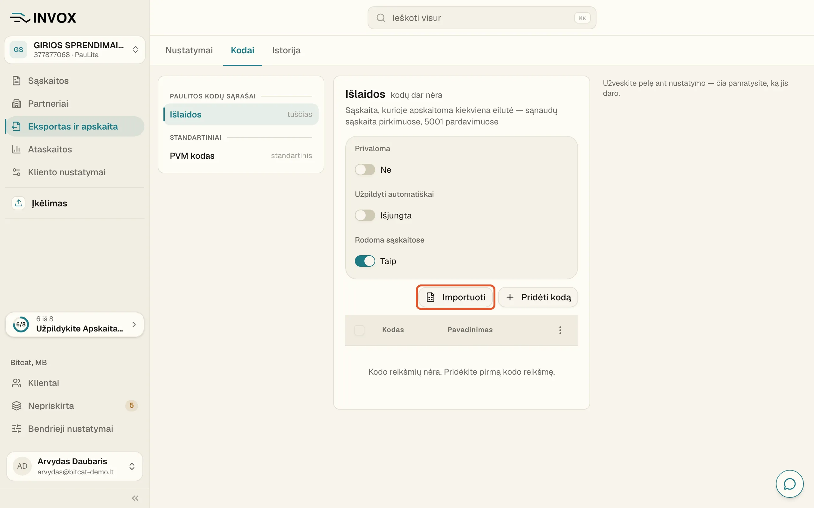Open Arvydas Daubaris user account menu
Viewport: 814px width, 508px height.
coord(75,466)
